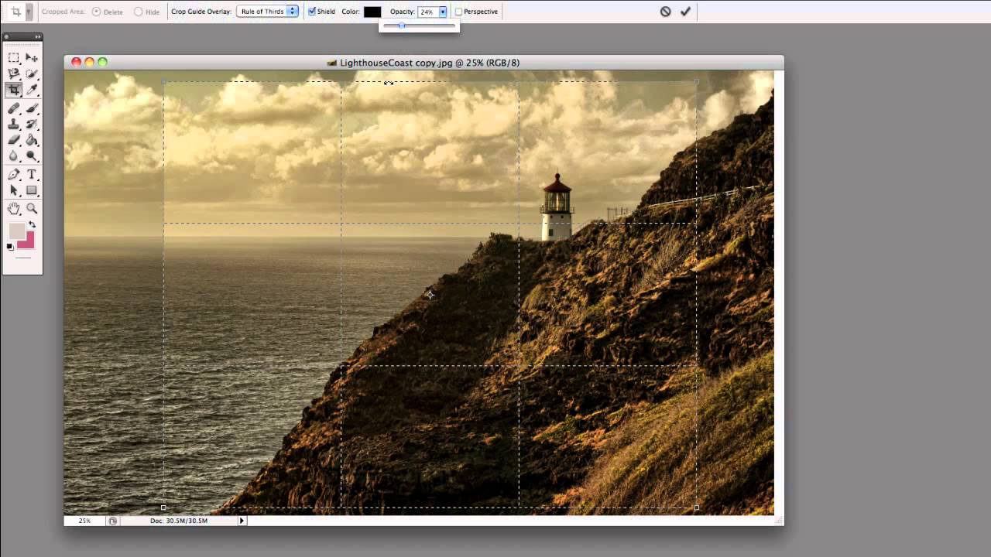
Task: Select the Rectangular Marquee tool
Action: (x=14, y=58)
